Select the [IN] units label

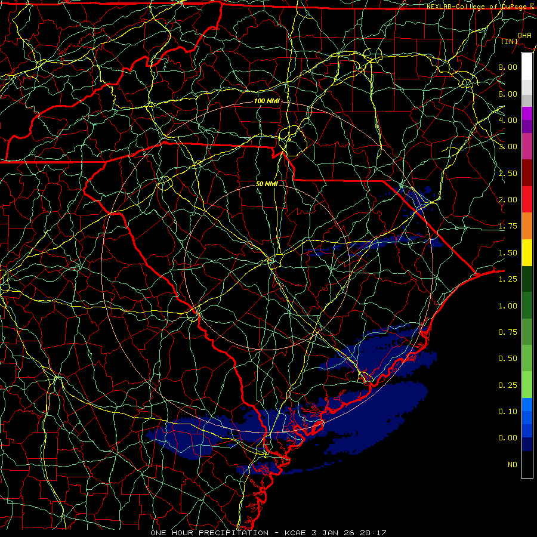click(x=510, y=41)
